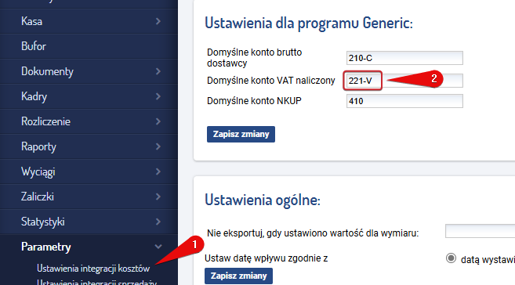
Task: Expand the Raporty chevron arrow
Action: [158, 146]
